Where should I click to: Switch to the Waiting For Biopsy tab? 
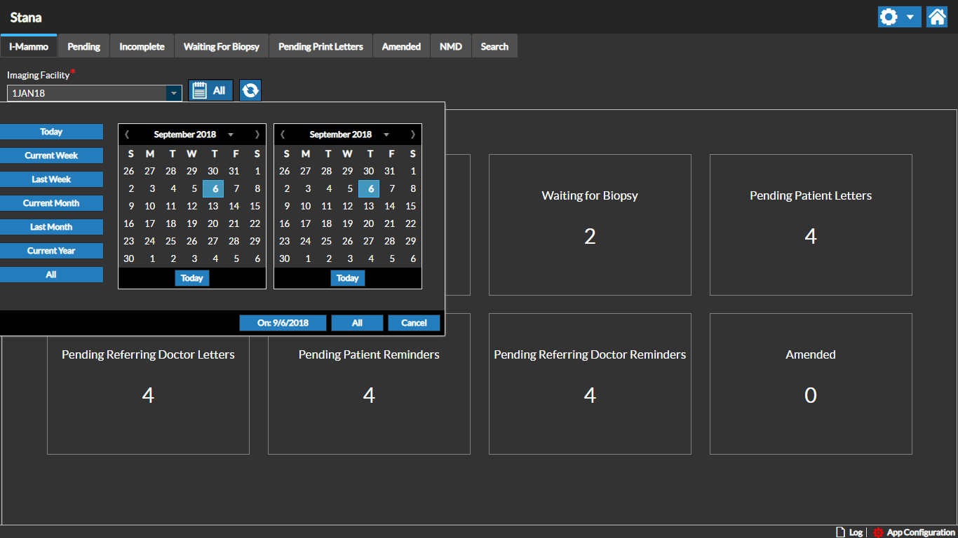pos(221,47)
